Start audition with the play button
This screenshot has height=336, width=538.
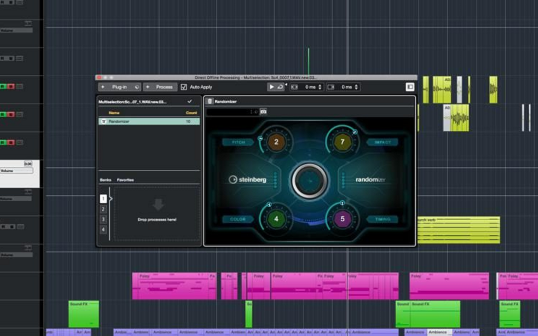coord(271,87)
